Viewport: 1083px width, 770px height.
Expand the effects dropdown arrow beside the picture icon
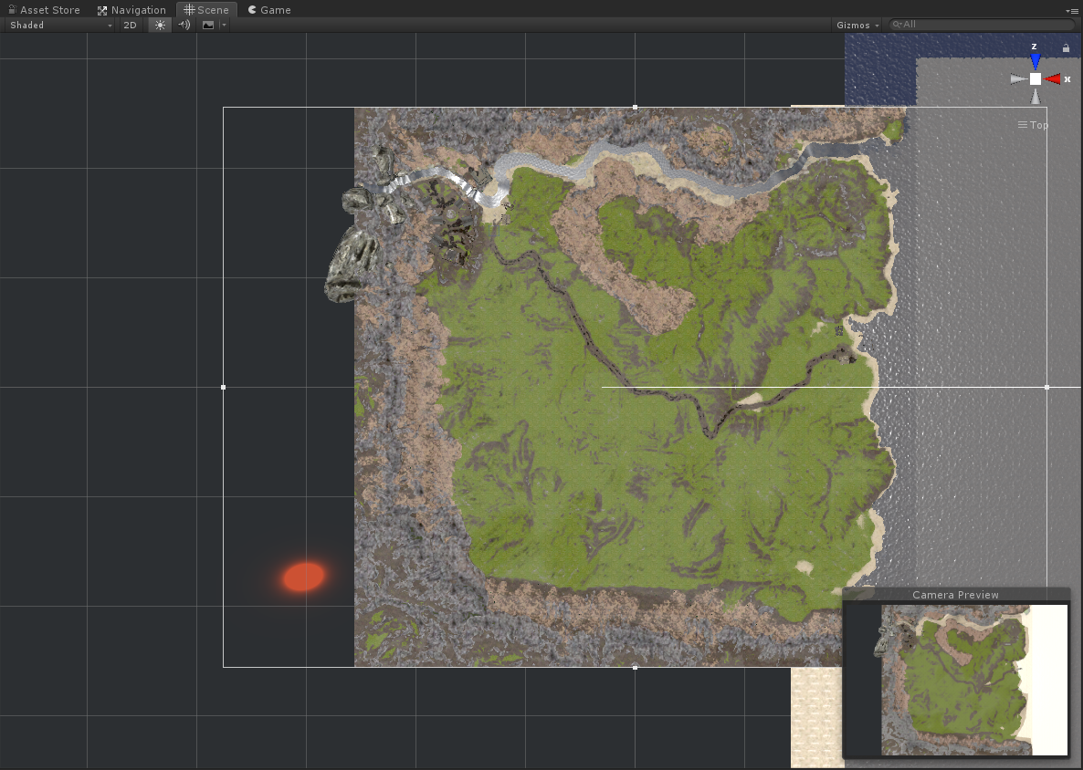point(224,25)
